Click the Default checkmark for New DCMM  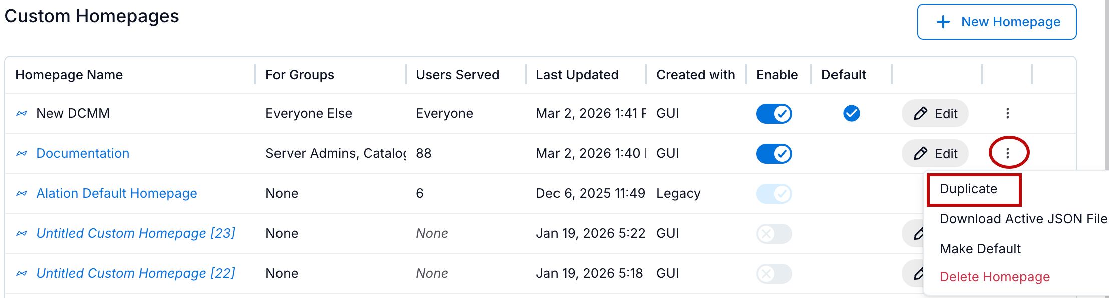click(852, 113)
